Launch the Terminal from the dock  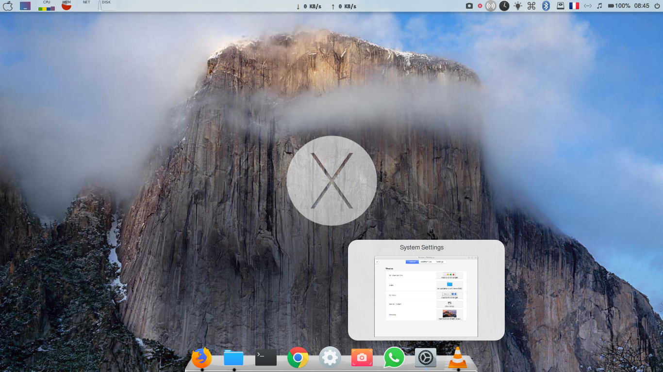pyautogui.click(x=266, y=358)
